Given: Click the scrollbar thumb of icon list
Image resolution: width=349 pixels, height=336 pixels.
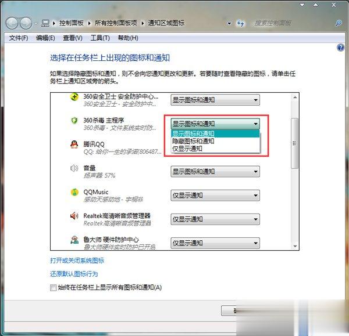Looking at the screenshot, I should click(295, 143).
